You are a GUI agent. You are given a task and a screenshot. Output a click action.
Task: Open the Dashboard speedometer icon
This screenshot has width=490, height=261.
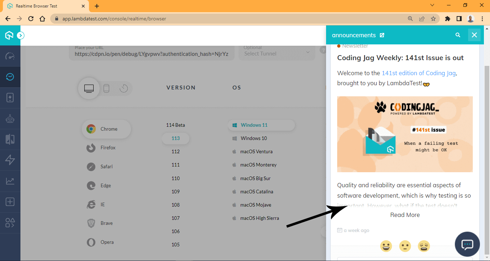tap(10, 56)
